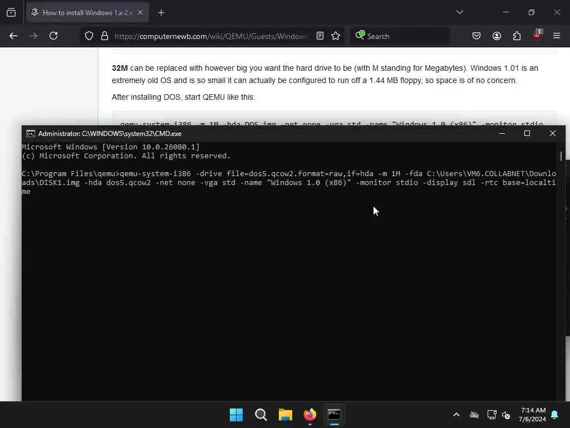
Task: Click 'After installing DOS, start QEMU like this:' text
Action: point(184,97)
